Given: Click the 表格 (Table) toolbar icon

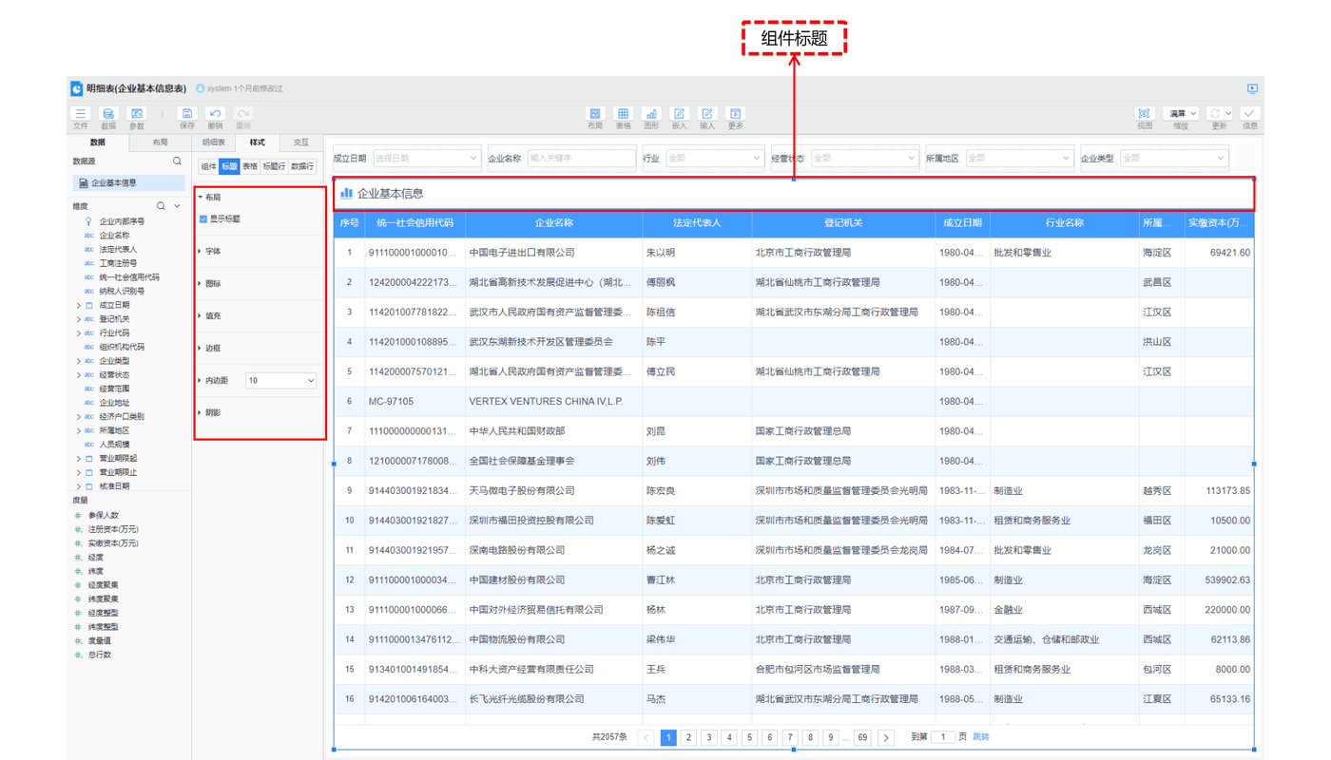Looking at the screenshot, I should pyautogui.click(x=623, y=115).
